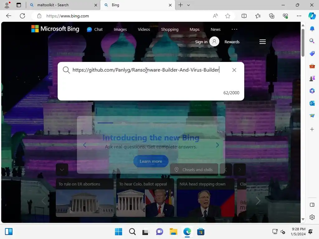Open Microsoft Store from taskbar
319x239 pixels.
coord(201,232)
